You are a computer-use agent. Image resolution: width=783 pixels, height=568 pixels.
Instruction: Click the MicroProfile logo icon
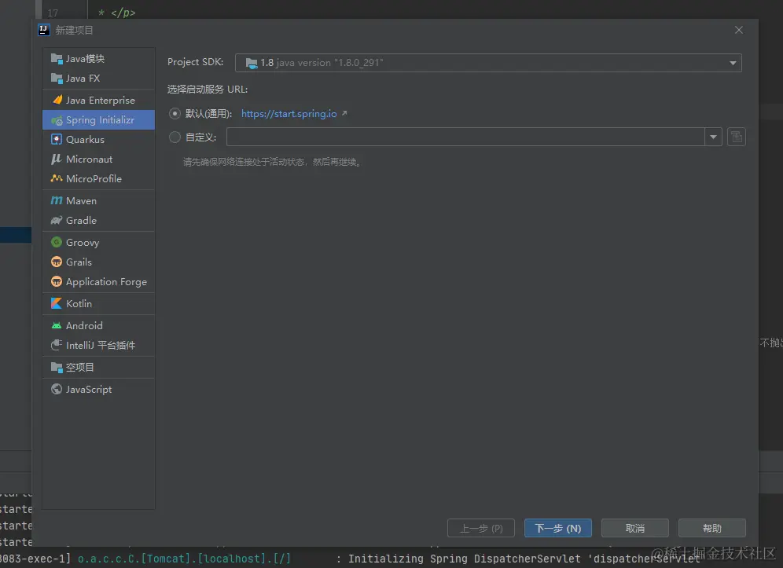(x=57, y=178)
